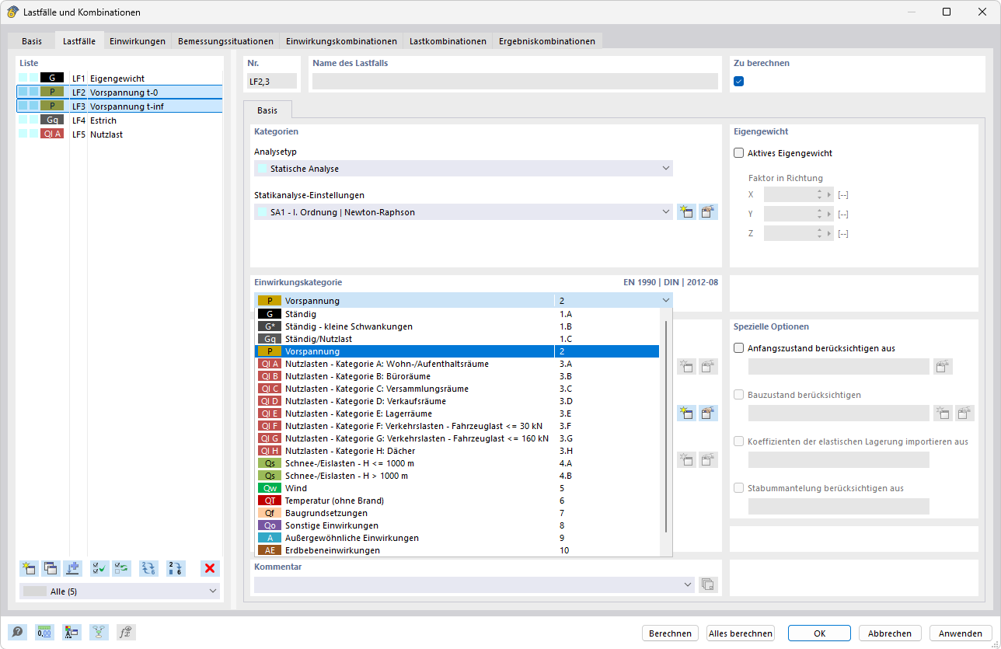The height and width of the screenshot is (649, 1001).
Task: Open the help speech bubble icon
Action: [x=17, y=633]
